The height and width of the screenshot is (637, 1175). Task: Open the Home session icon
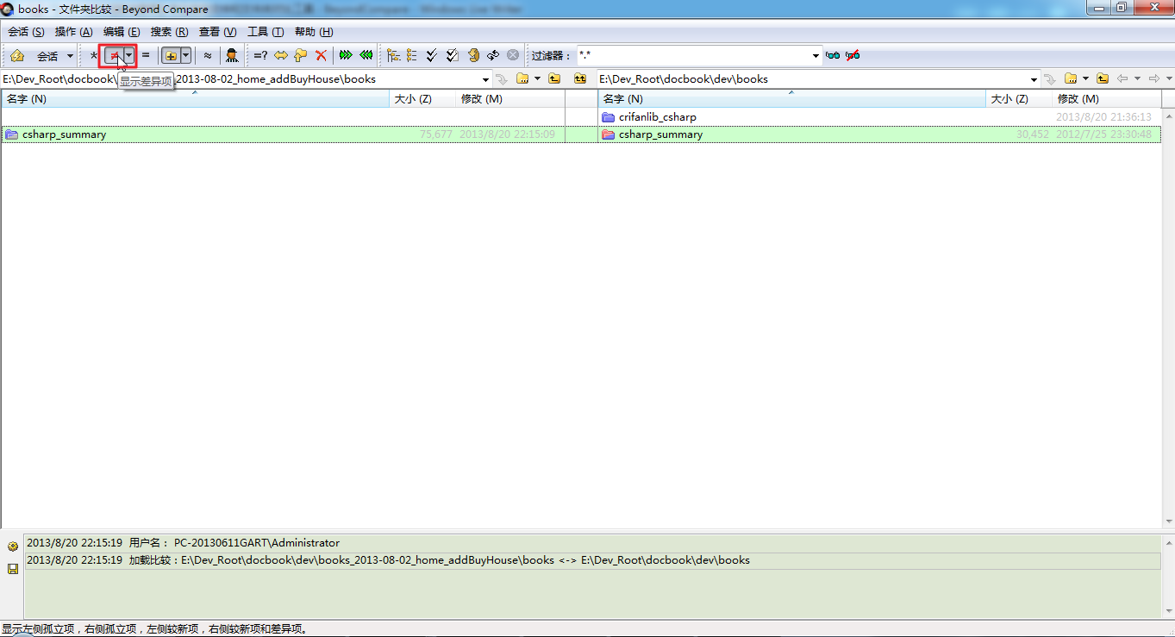[16, 56]
